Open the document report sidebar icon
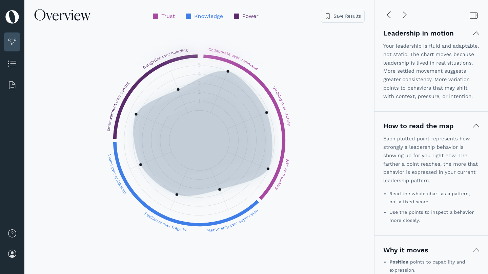The width and height of the screenshot is (488, 274). coord(12,85)
